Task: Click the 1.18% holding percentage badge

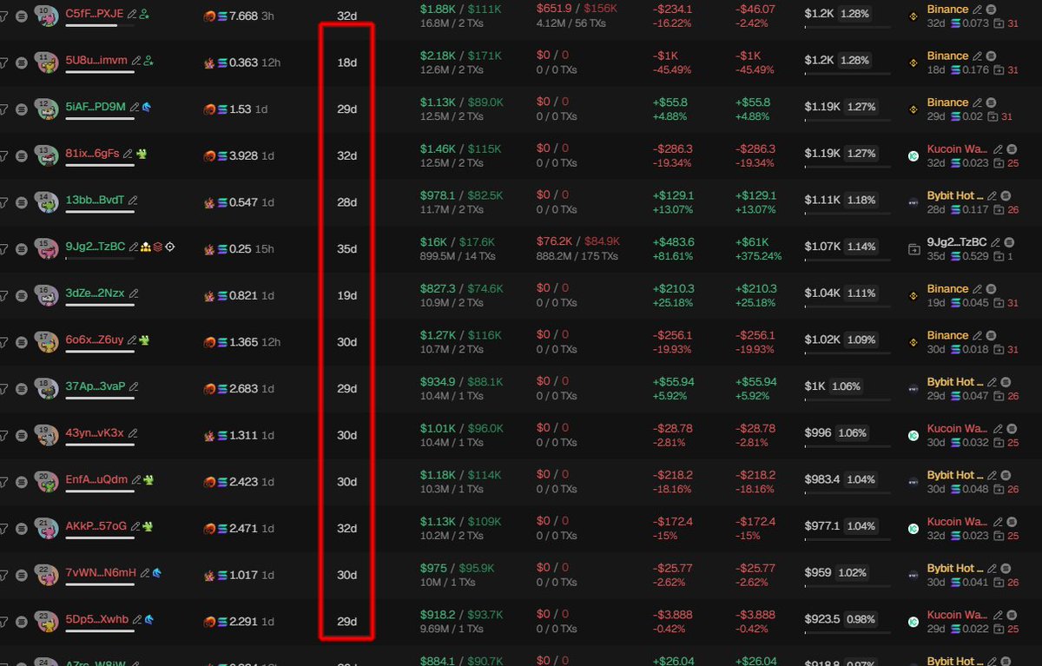Action: [861, 201]
